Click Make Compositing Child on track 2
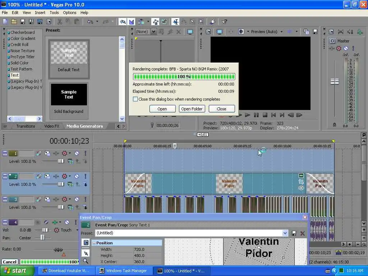 coord(86,185)
